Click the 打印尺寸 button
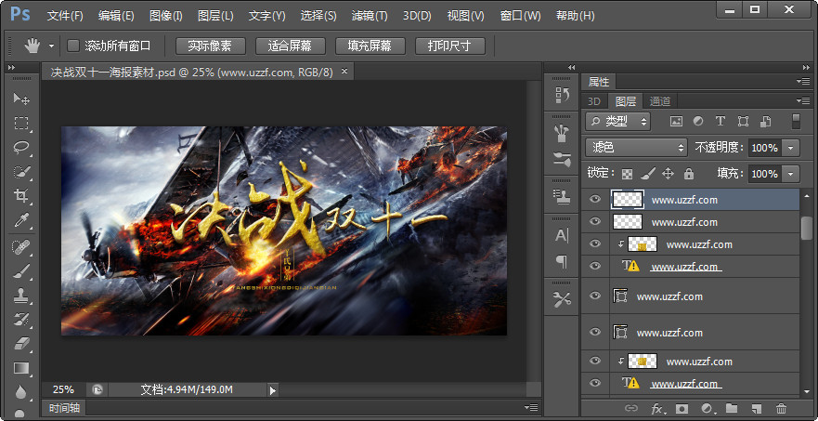 [x=449, y=46]
